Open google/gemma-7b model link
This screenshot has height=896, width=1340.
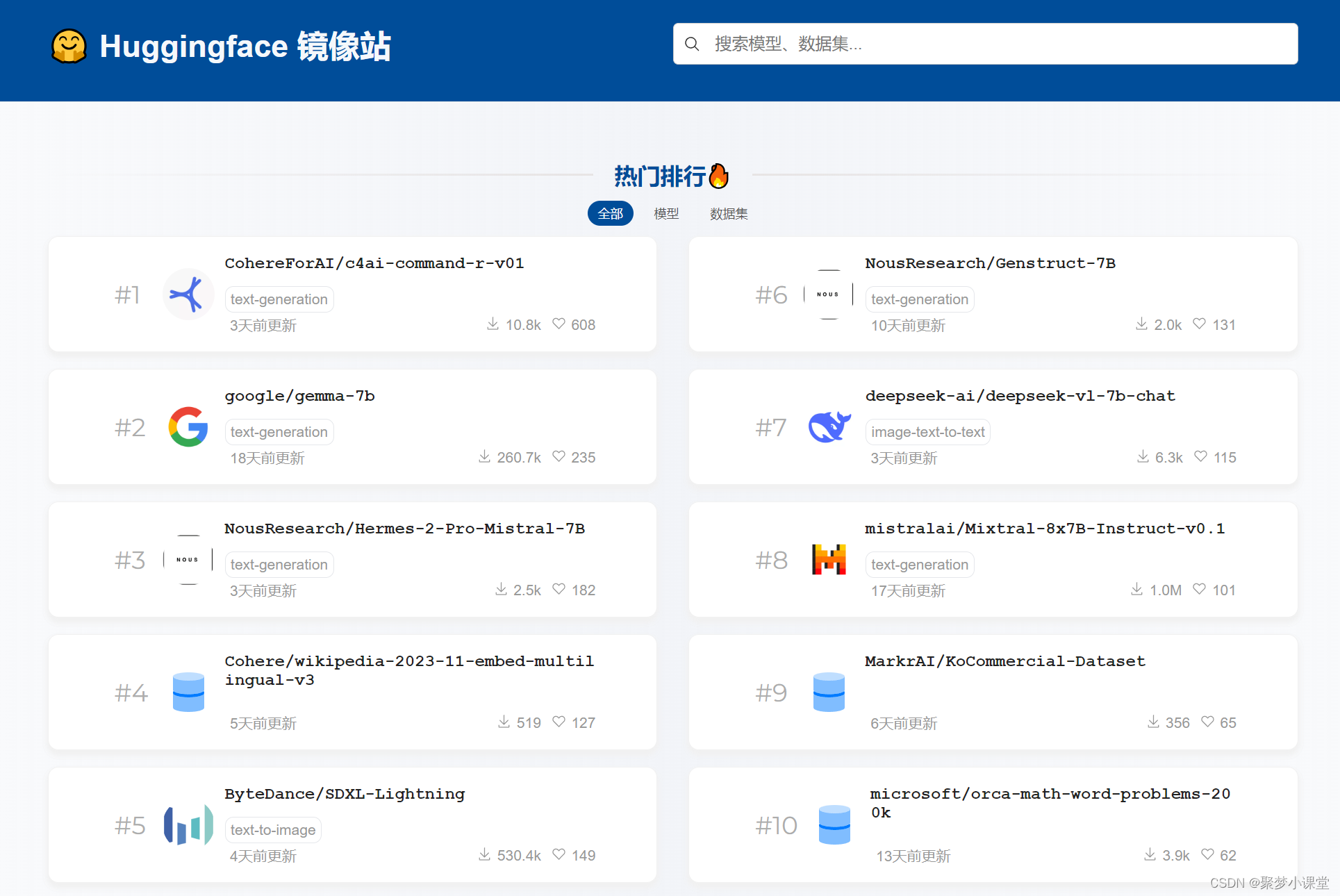click(x=299, y=396)
